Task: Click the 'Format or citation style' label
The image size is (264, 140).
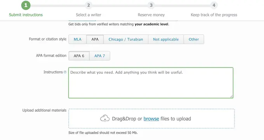Action: point(47,39)
